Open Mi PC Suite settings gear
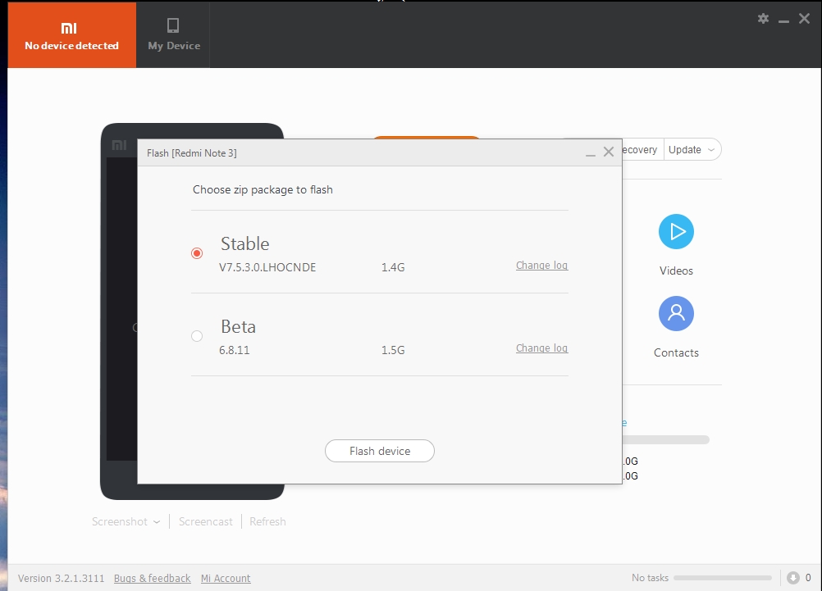Viewport: 822px width, 591px height. click(x=763, y=19)
